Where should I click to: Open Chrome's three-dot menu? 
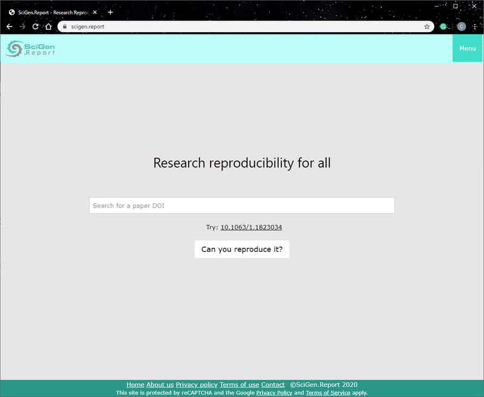(475, 27)
